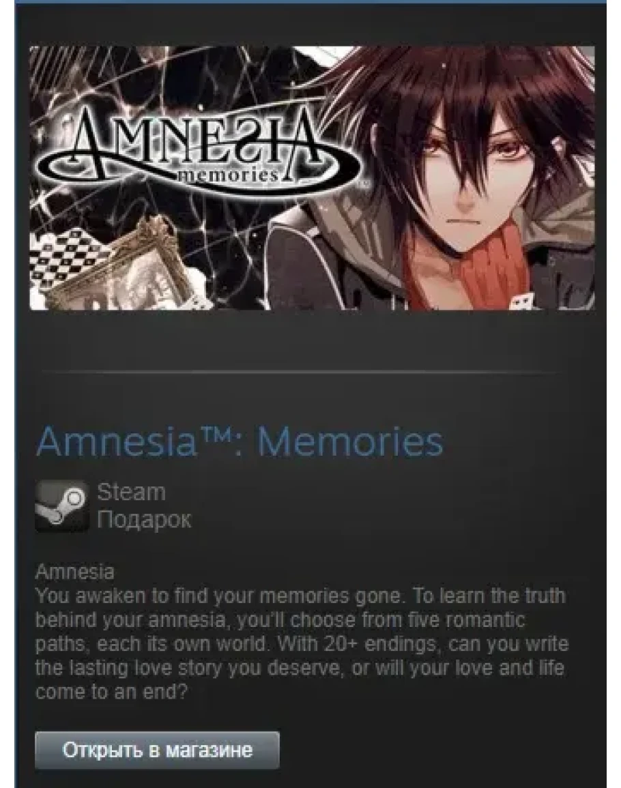621x788 pixels.
Task: Click the Steam platform label
Action: point(131,492)
